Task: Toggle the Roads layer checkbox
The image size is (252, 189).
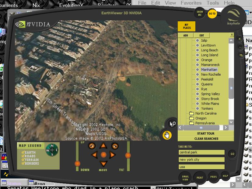Action: [23, 156]
